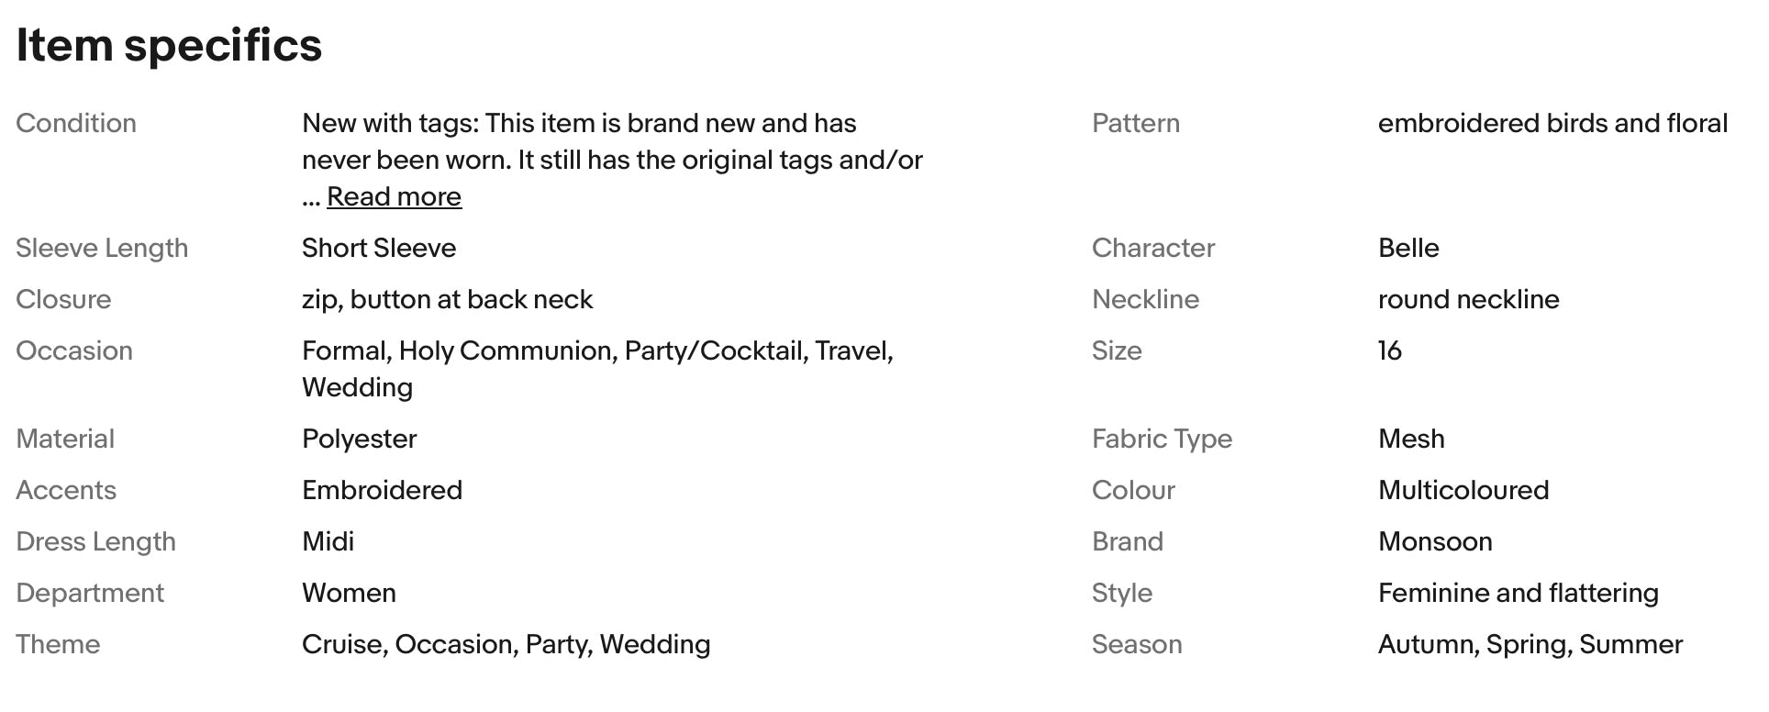Click the Theme value listing Cruise
Image resolution: width=1769 pixels, height=712 pixels.
[506, 645]
